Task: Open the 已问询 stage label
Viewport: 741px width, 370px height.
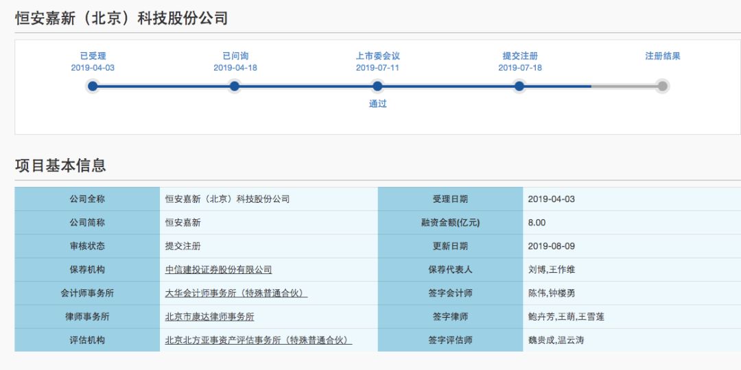Action: [235, 56]
